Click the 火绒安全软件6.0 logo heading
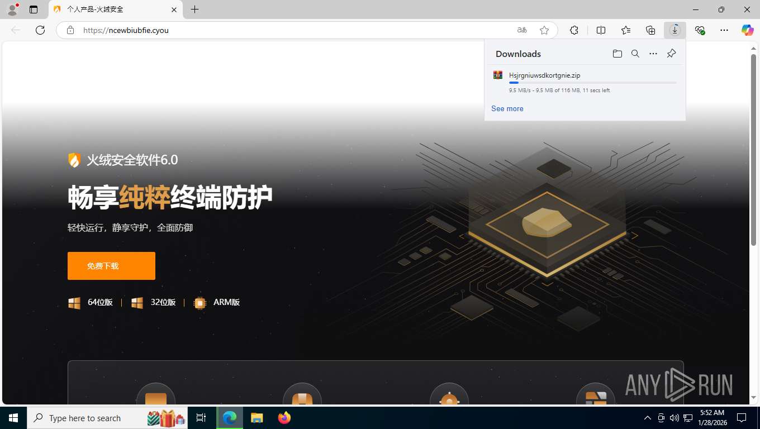The width and height of the screenshot is (760, 429). (x=123, y=160)
